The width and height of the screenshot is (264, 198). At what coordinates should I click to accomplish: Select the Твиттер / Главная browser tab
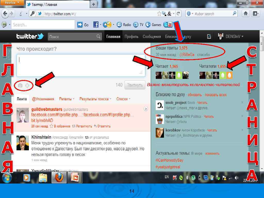[x=57, y=4]
